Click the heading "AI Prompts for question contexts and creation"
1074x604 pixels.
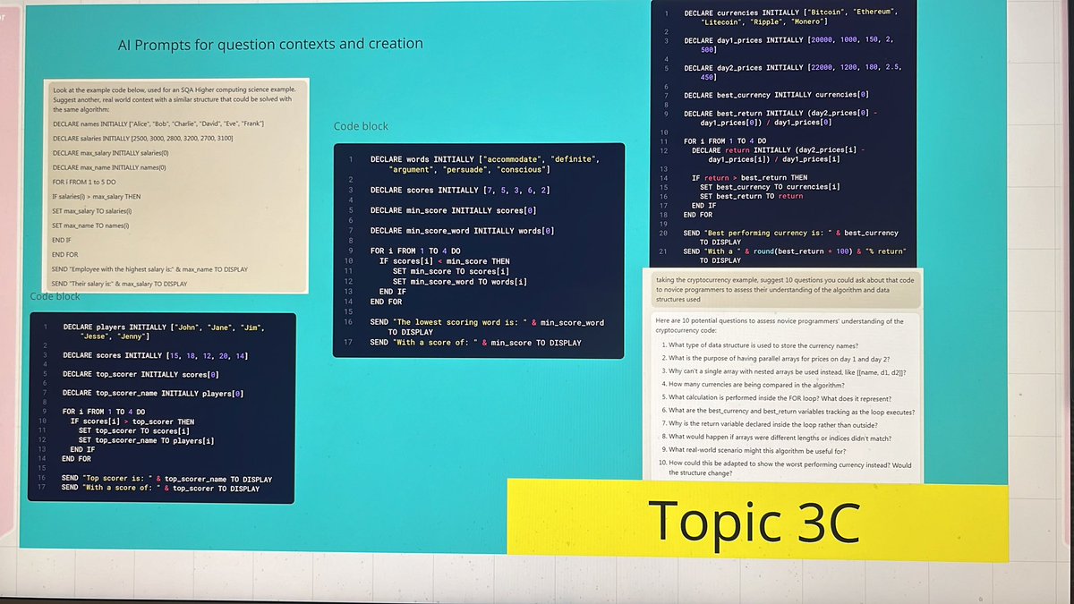tap(270, 44)
